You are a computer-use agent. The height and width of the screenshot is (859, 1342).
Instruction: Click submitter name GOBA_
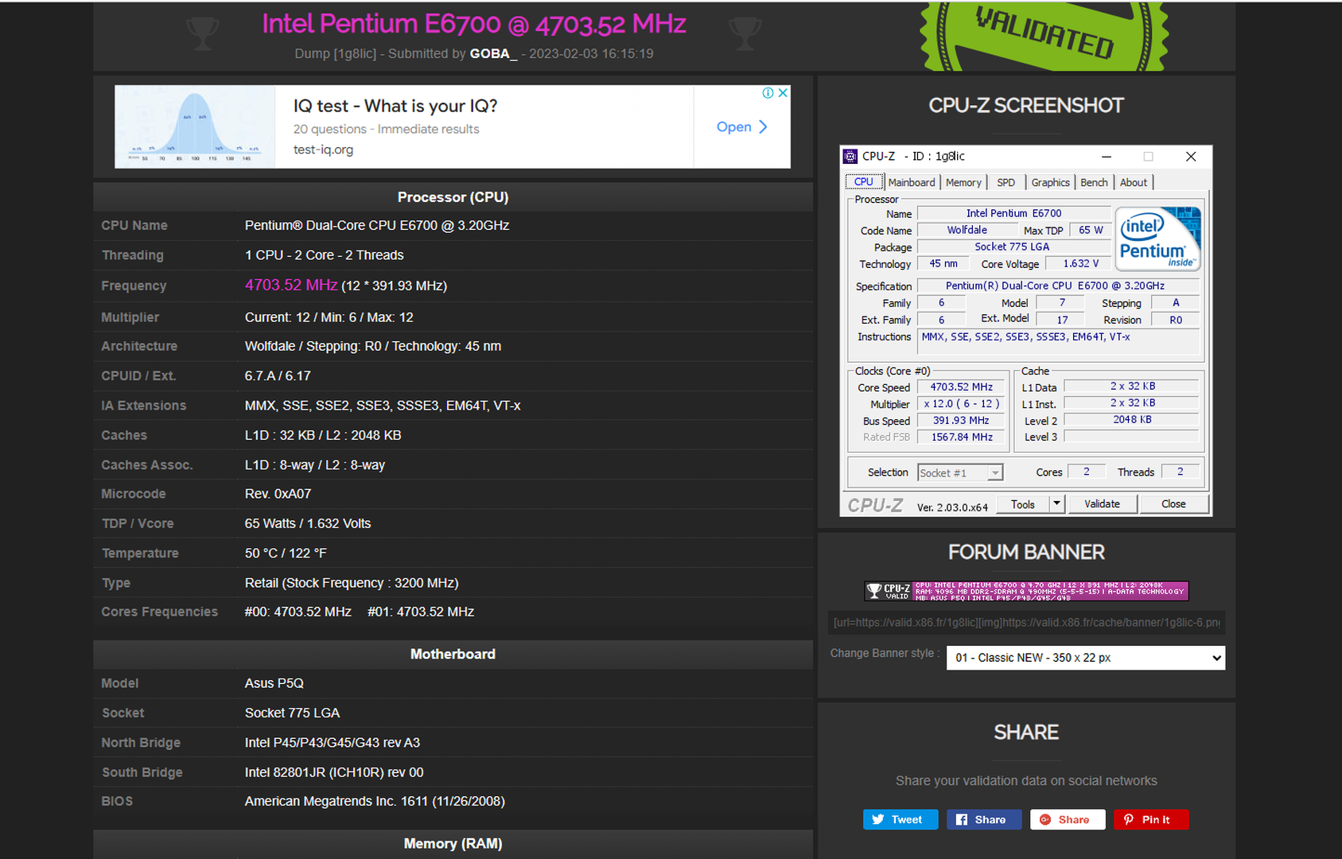[x=493, y=54]
